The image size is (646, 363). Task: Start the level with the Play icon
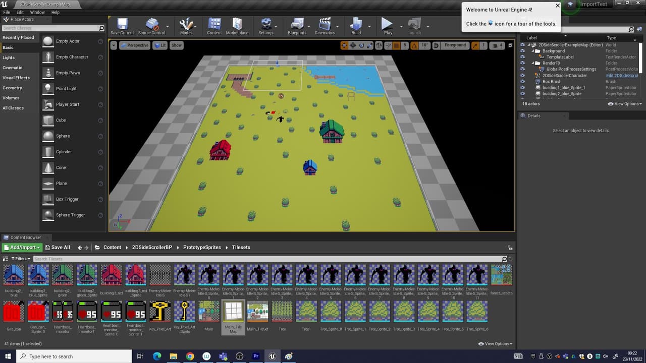[387, 24]
